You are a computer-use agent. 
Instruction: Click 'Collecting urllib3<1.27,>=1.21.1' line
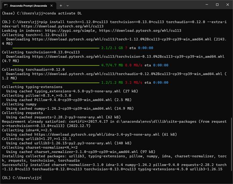click(x=36, y=139)
